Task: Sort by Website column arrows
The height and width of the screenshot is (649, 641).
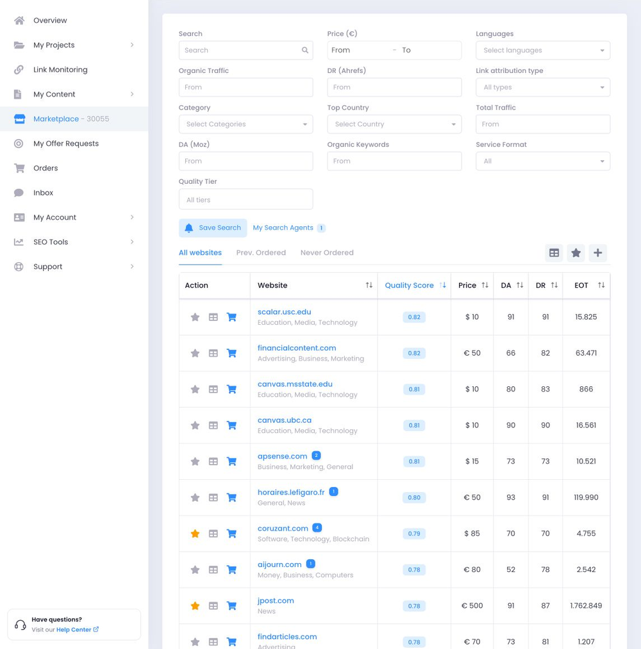Action: (369, 285)
